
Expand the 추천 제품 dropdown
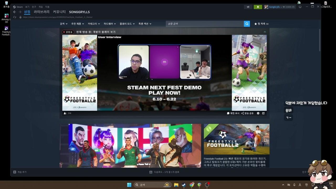tap(77, 24)
